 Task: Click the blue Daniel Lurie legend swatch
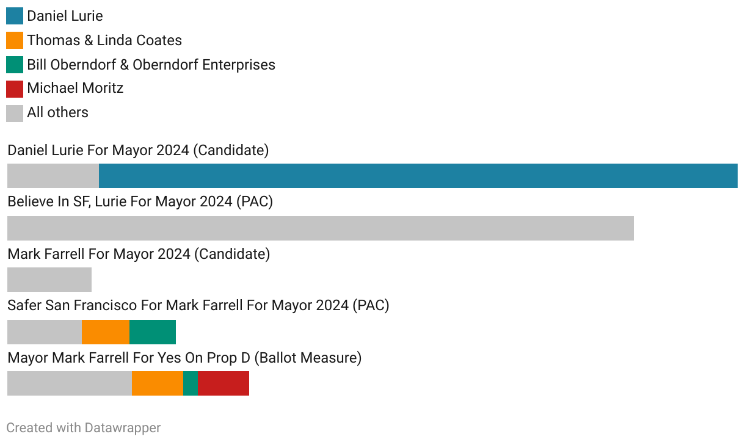[x=15, y=16]
